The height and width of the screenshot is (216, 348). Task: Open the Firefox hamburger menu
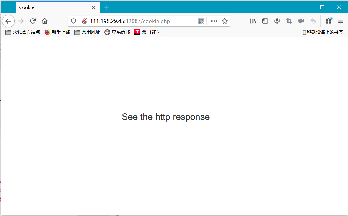[340, 21]
